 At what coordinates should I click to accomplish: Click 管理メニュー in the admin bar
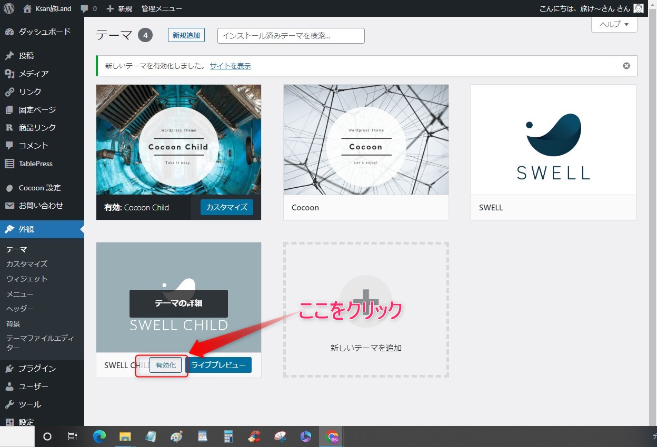coord(161,8)
